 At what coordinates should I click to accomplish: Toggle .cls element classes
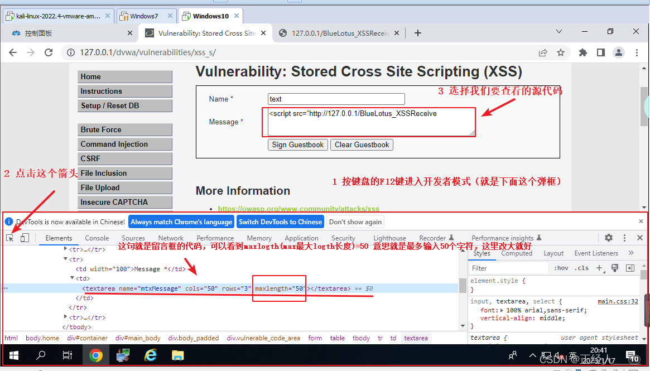pyautogui.click(x=581, y=268)
